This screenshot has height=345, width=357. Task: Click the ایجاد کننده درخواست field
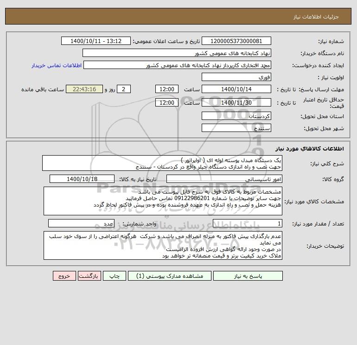pos(178,65)
